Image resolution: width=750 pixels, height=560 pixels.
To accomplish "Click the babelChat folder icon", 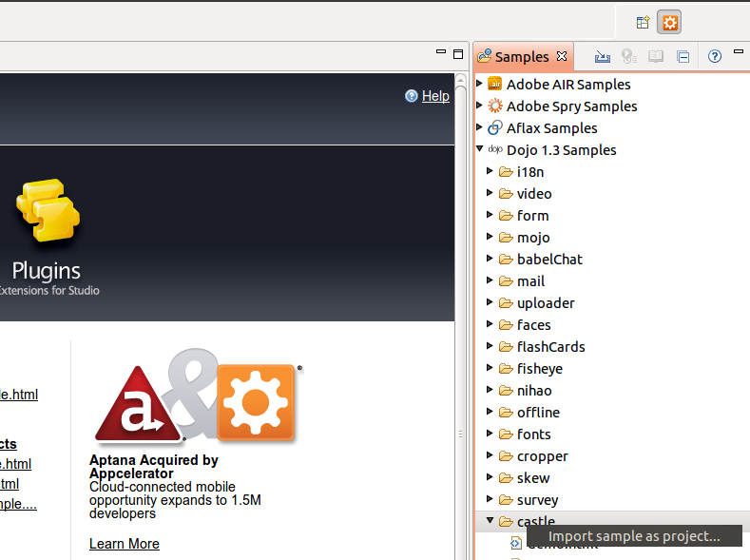I will tap(506, 260).
